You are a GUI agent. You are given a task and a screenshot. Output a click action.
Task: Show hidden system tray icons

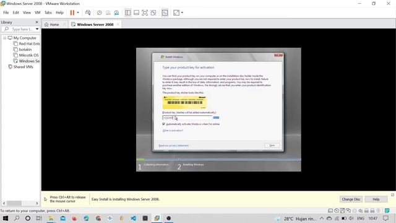[322, 218]
